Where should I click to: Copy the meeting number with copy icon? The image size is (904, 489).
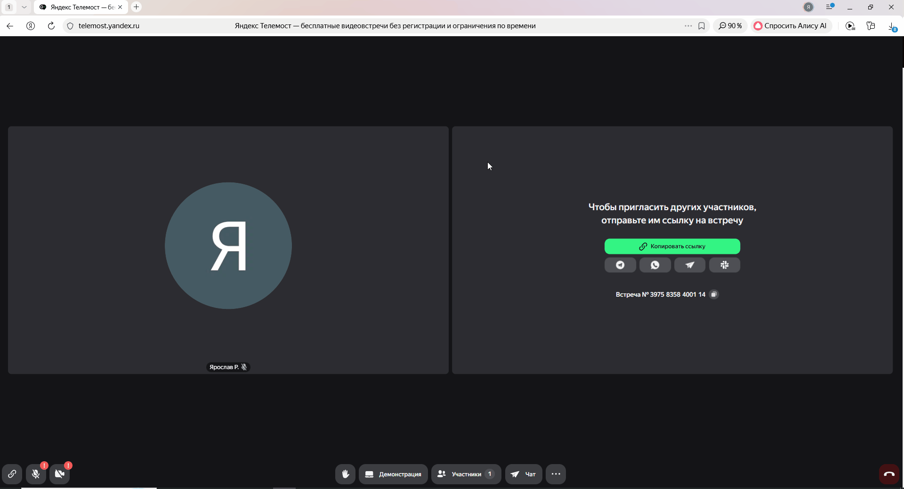(x=714, y=294)
